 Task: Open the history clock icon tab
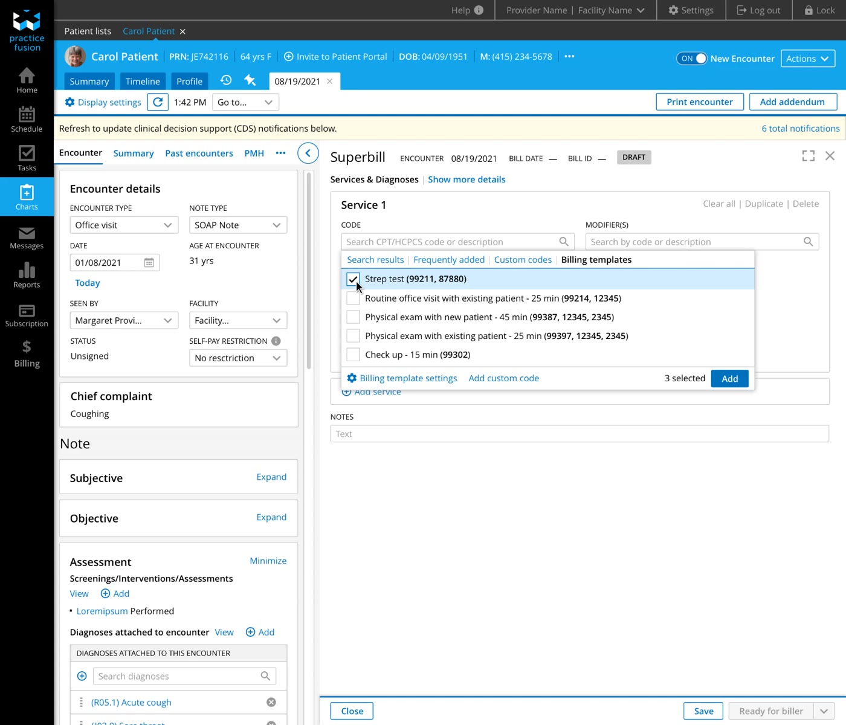tap(226, 80)
